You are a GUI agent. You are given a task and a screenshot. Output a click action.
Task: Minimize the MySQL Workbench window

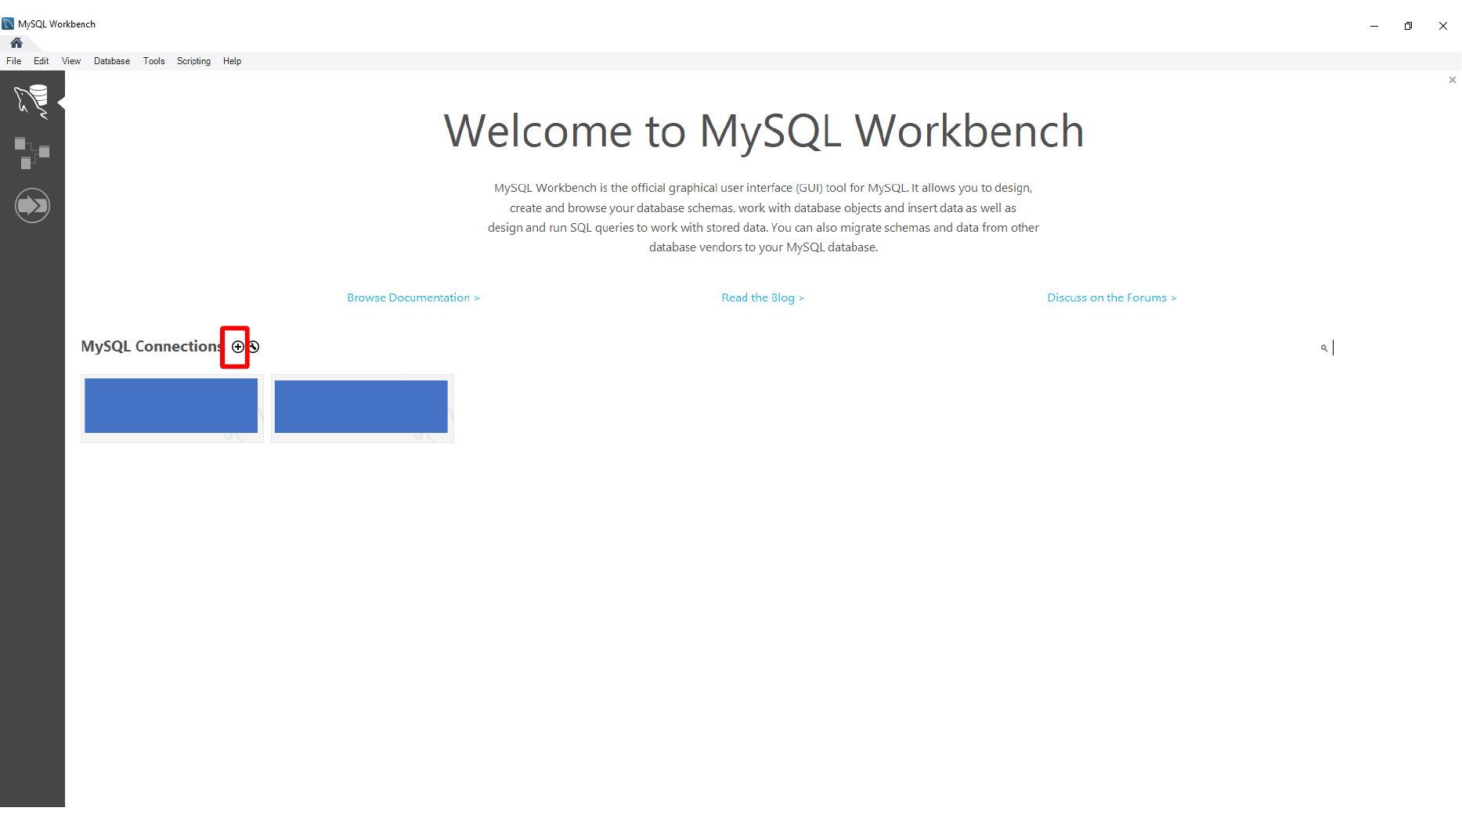pos(1374,26)
